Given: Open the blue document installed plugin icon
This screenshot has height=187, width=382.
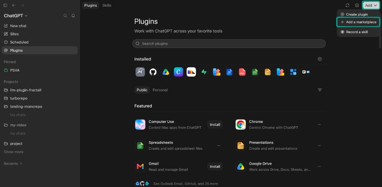Looking at the screenshot, I should click(x=229, y=72).
